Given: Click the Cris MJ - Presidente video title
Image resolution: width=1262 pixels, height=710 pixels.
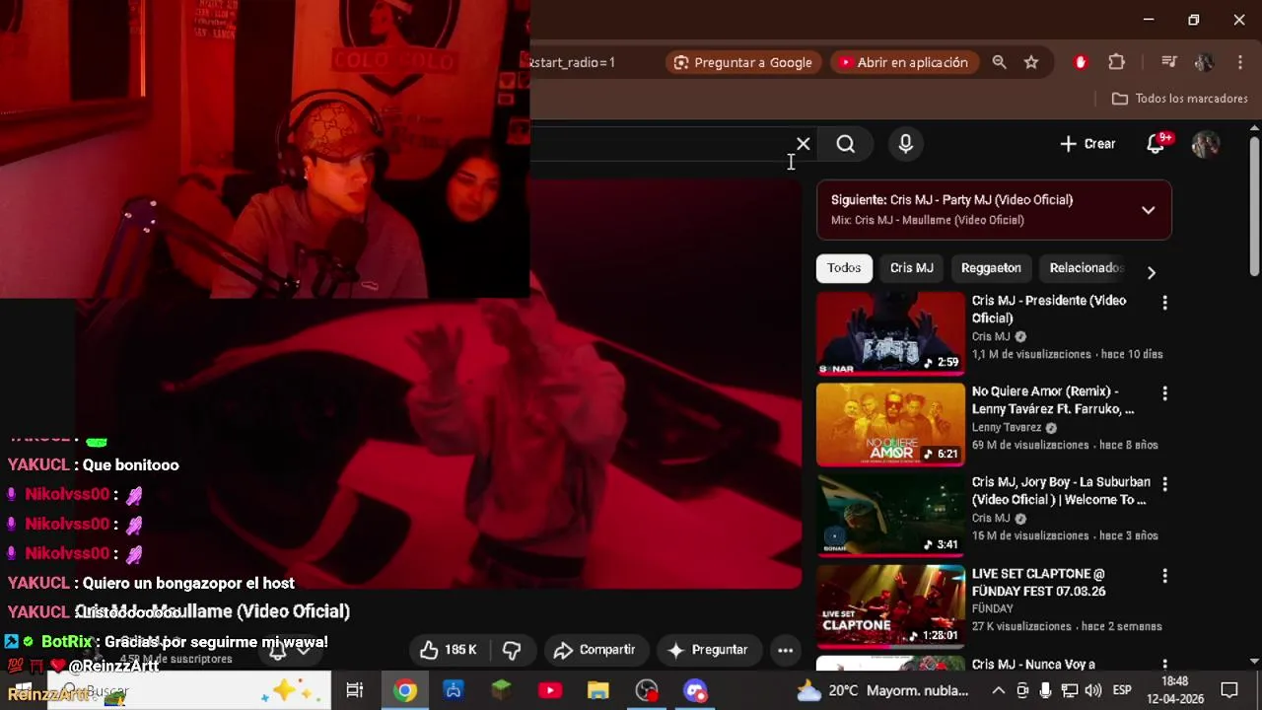Looking at the screenshot, I should point(1049,310).
